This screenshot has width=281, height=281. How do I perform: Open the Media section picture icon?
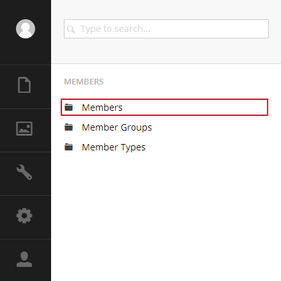(x=24, y=129)
